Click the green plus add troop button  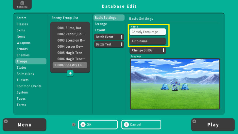[70, 74]
